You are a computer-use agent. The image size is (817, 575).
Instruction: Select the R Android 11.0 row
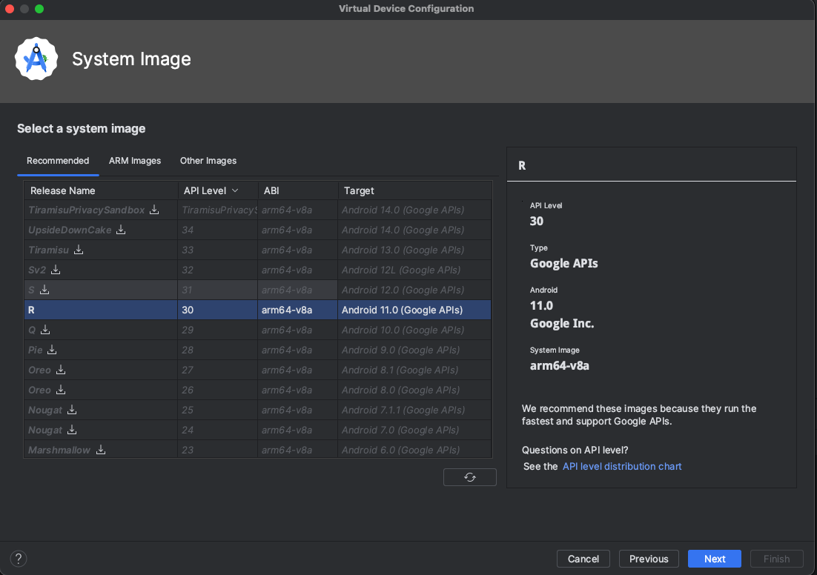point(257,310)
